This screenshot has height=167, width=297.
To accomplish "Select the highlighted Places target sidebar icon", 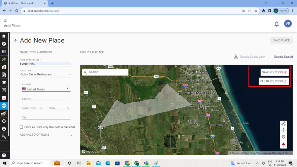I will pos(4,105).
